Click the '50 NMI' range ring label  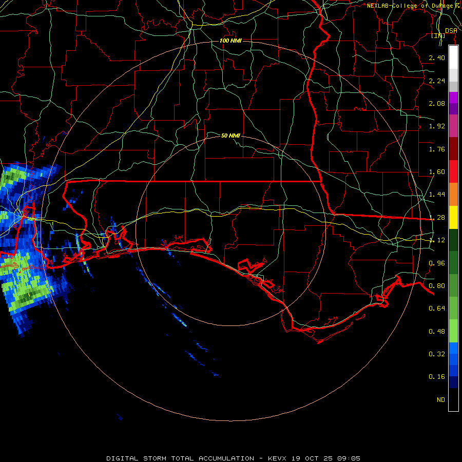coord(230,136)
